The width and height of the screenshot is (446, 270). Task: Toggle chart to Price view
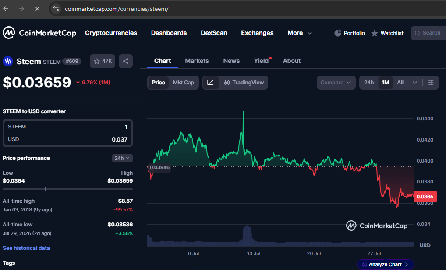[159, 83]
